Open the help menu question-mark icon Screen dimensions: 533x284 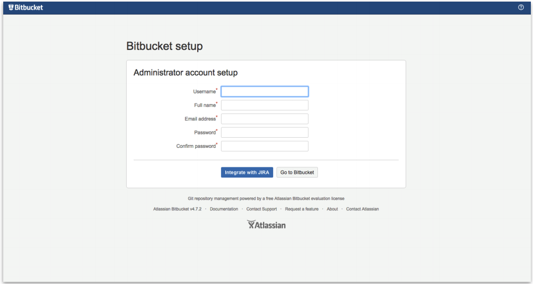point(521,8)
